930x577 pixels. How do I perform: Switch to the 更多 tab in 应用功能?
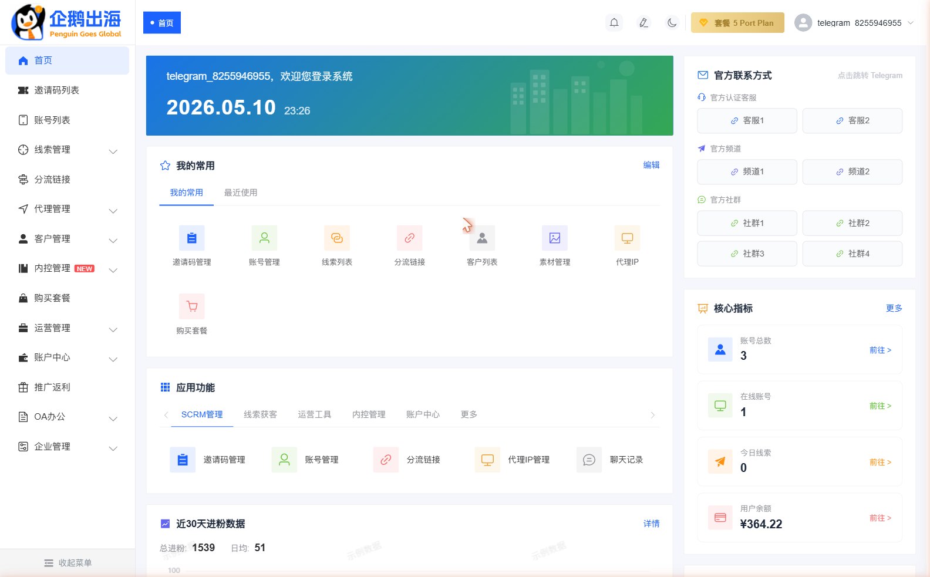coord(469,414)
